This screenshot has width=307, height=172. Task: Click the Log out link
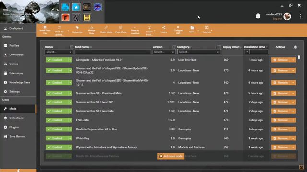click(x=277, y=19)
